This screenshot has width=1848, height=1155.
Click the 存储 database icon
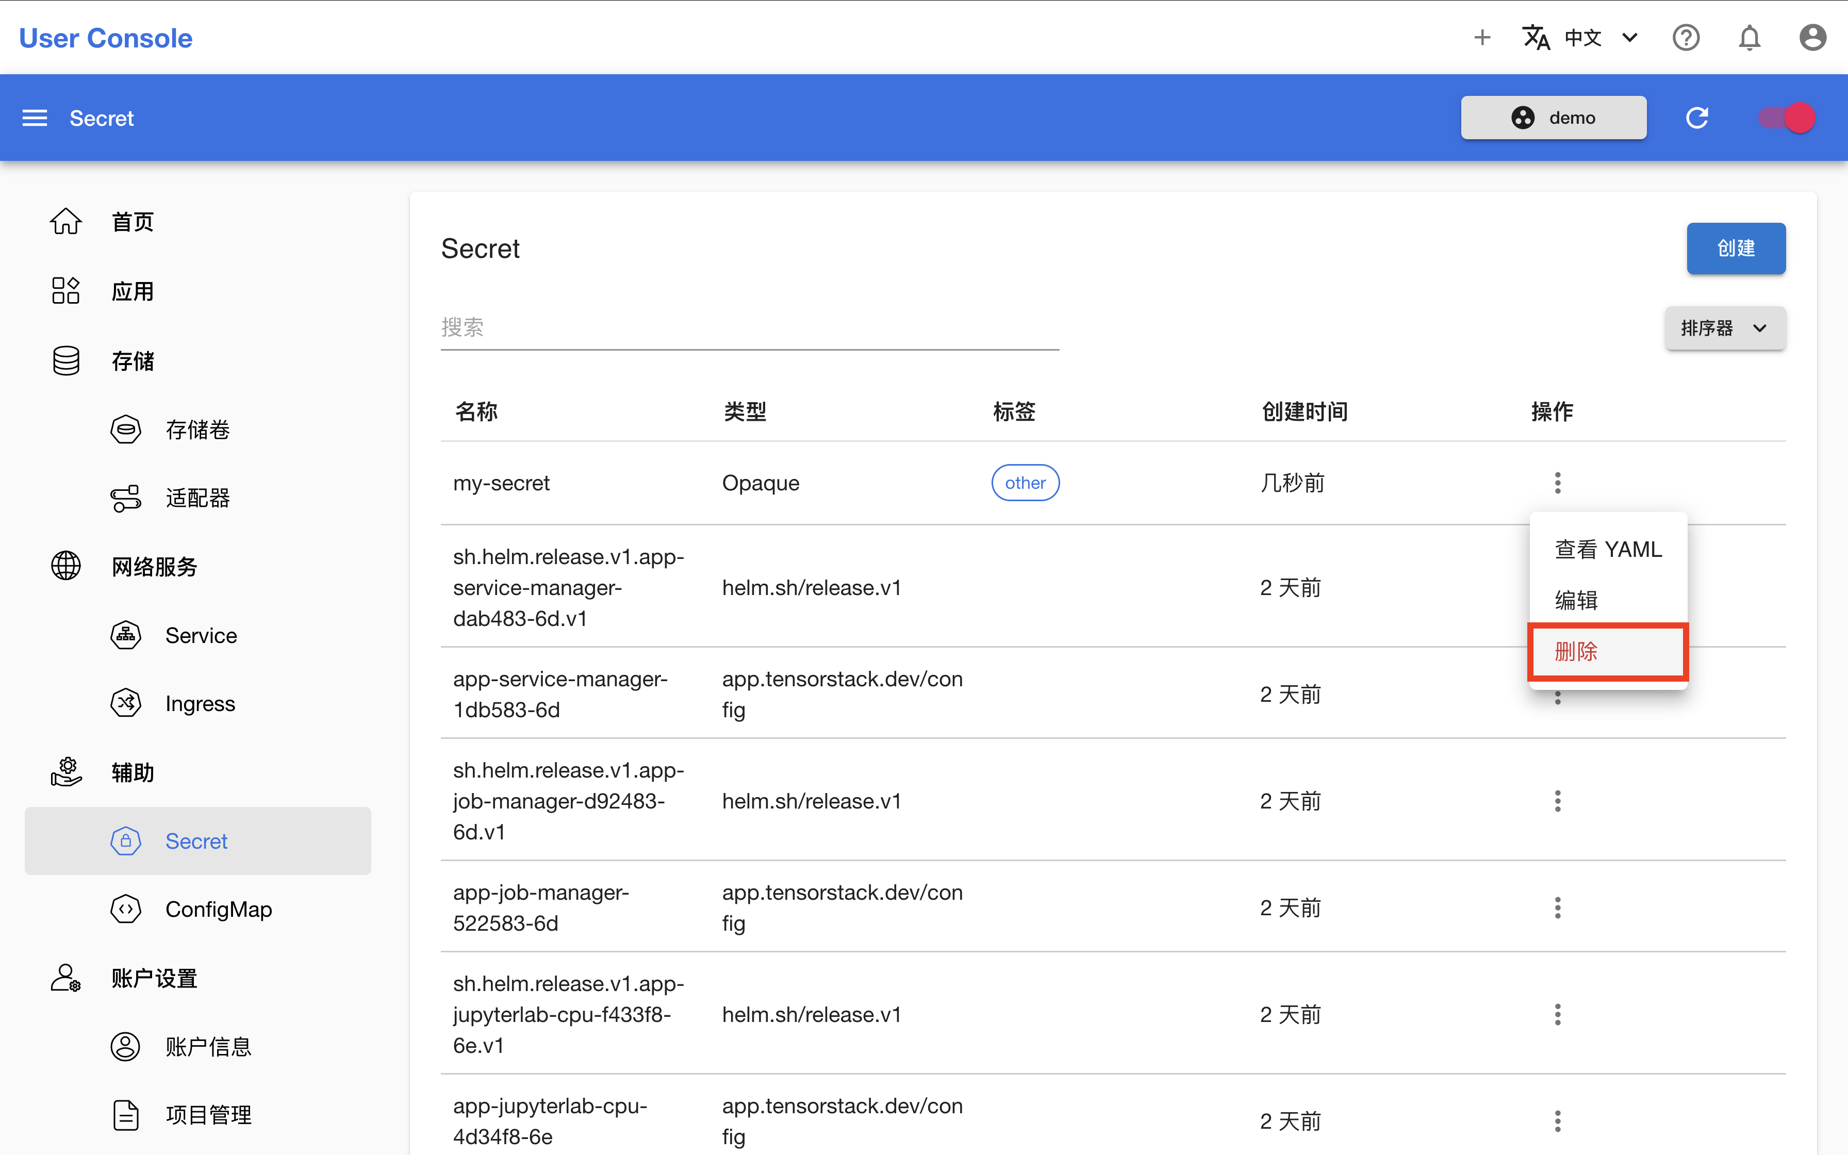65,360
